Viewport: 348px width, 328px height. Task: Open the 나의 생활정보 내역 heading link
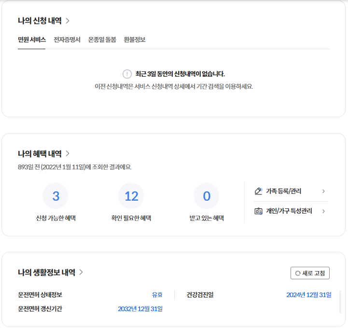pos(47,273)
